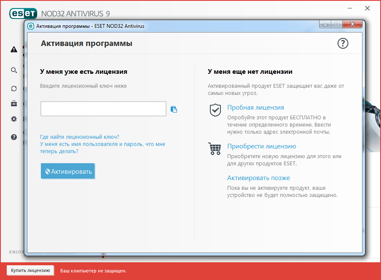Click the sidebar help question mark icon

pos(14,137)
